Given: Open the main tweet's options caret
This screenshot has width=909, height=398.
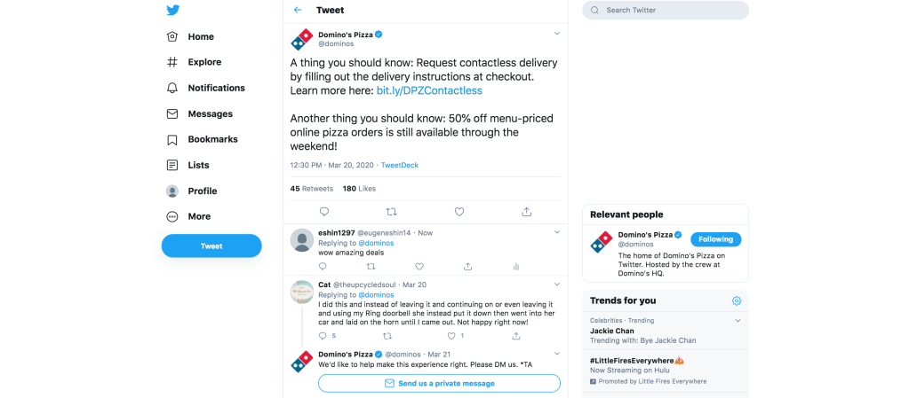Looking at the screenshot, I should click(557, 34).
